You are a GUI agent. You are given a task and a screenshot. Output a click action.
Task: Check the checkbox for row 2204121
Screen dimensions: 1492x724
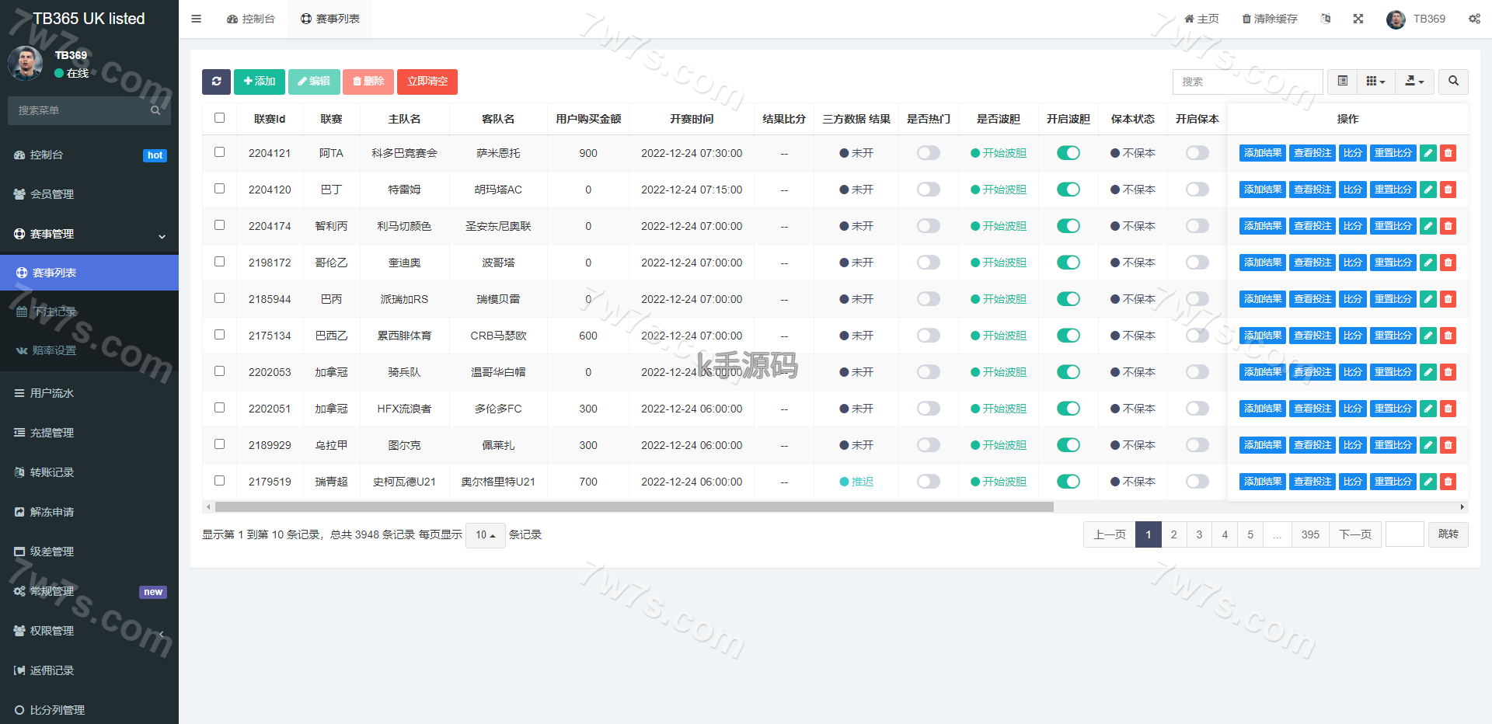coord(220,152)
